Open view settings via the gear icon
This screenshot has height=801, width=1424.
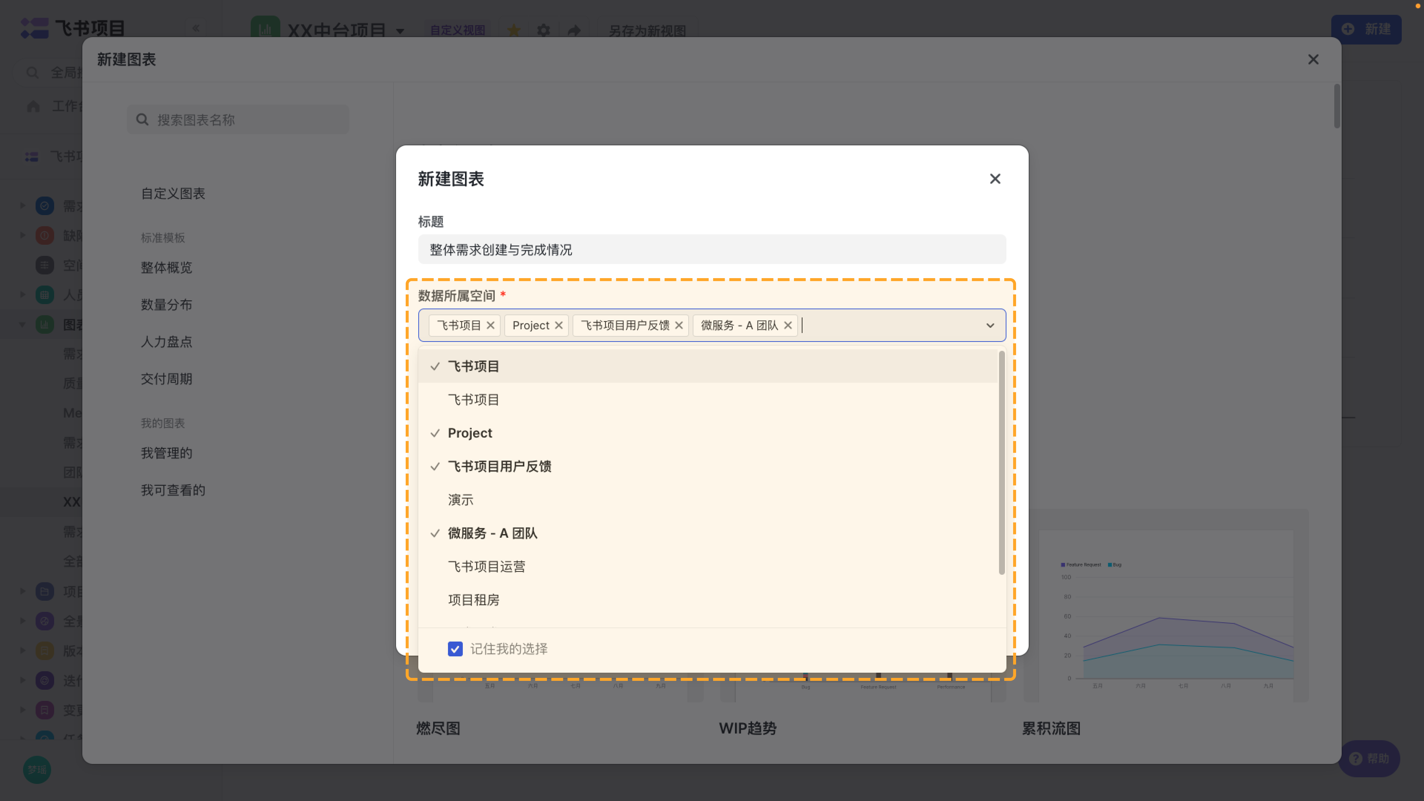tap(544, 30)
